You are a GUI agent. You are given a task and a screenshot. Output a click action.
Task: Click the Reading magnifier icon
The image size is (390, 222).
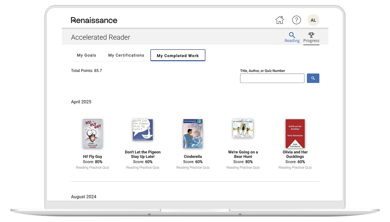click(x=292, y=35)
